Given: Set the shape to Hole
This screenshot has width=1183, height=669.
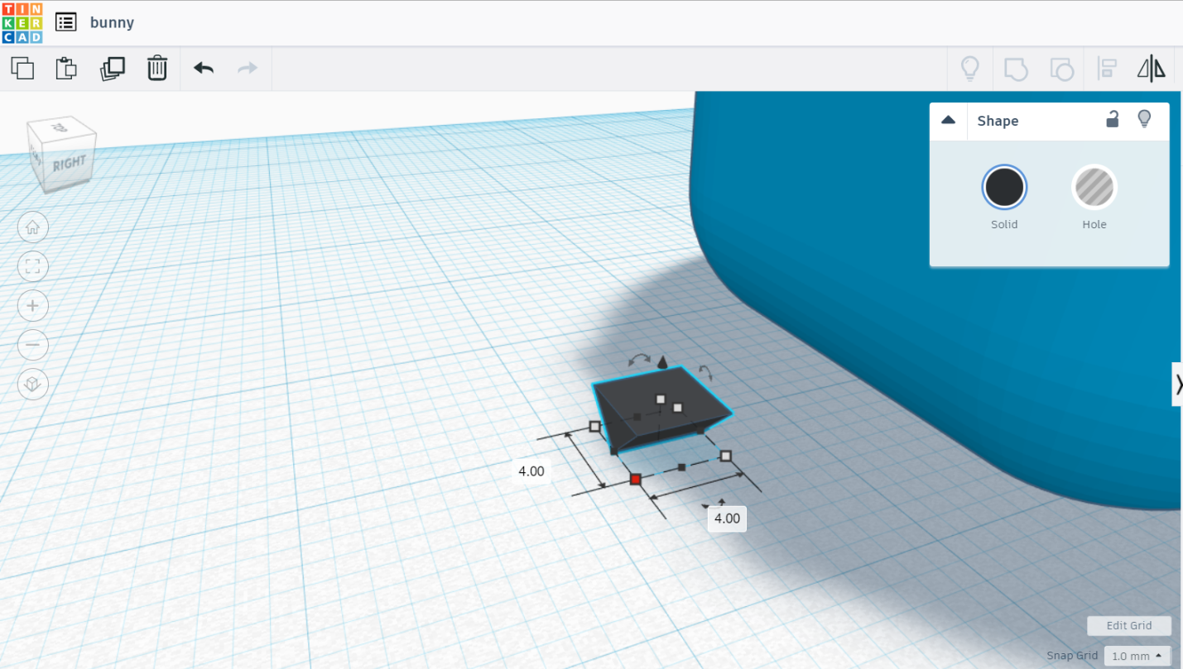Looking at the screenshot, I should [x=1094, y=187].
